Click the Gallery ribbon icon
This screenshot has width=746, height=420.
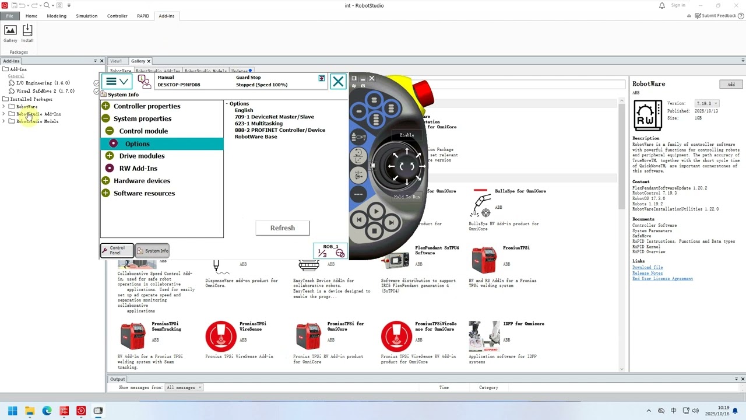pyautogui.click(x=10, y=34)
